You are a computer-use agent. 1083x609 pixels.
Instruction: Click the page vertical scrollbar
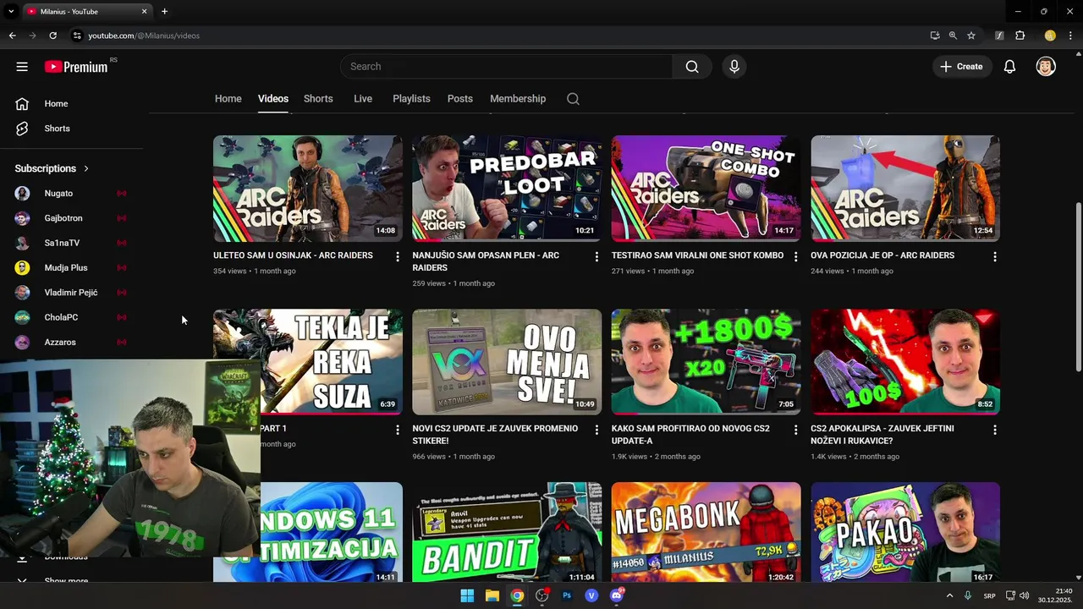click(x=1078, y=287)
